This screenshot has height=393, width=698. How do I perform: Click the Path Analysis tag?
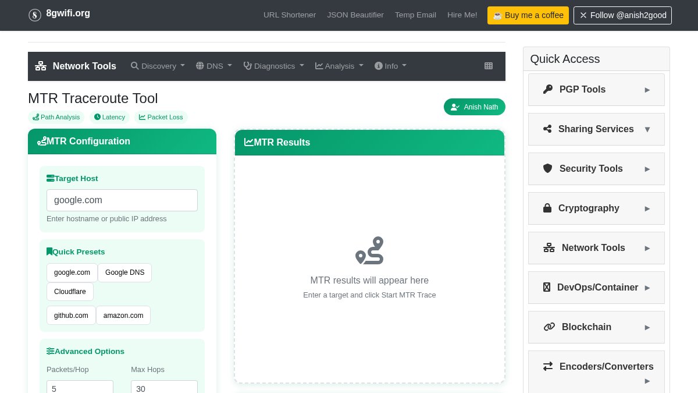click(x=56, y=117)
